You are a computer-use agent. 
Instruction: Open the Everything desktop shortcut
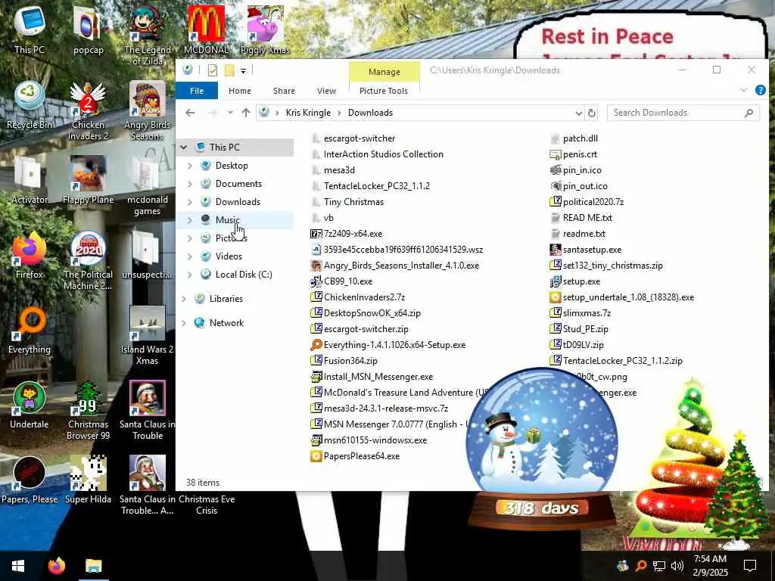[x=30, y=330]
